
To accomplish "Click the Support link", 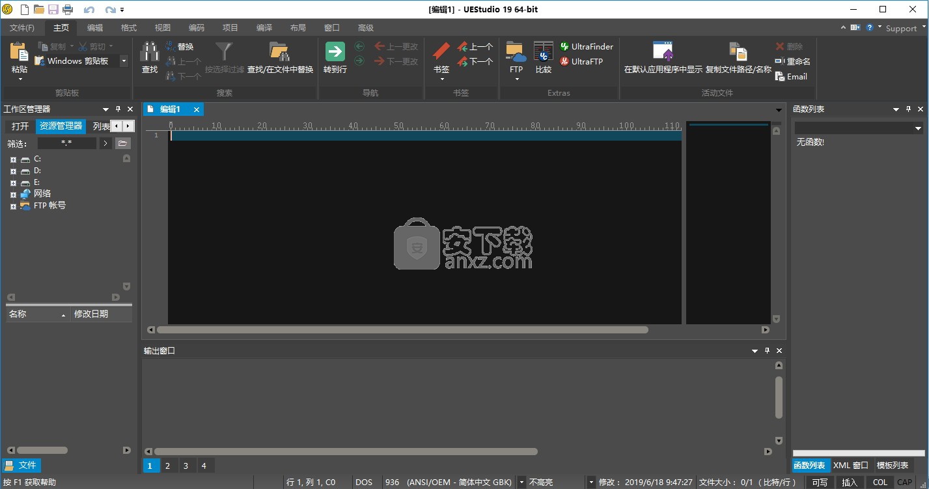I will click(901, 28).
